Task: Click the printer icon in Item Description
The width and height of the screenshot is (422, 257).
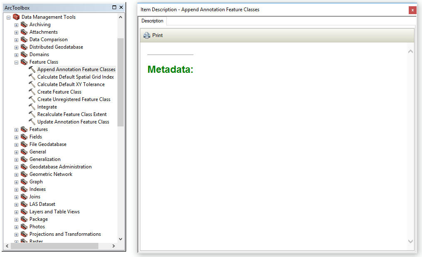Action: [146, 35]
